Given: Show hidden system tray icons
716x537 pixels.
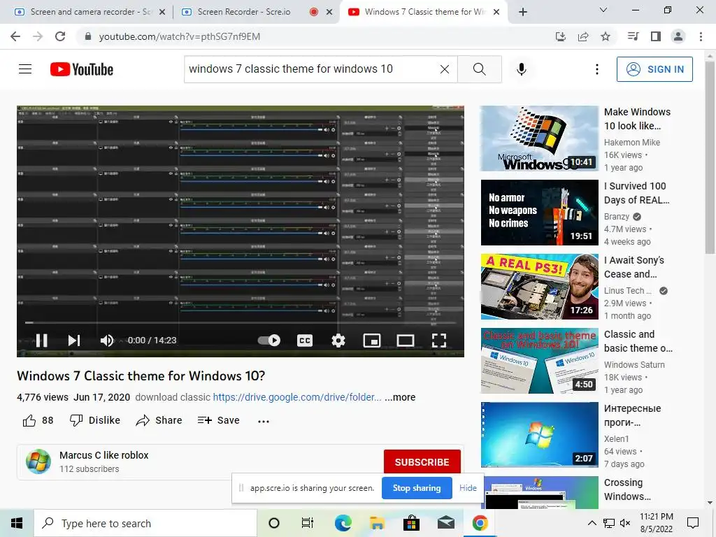Looking at the screenshot, I should point(592,523).
